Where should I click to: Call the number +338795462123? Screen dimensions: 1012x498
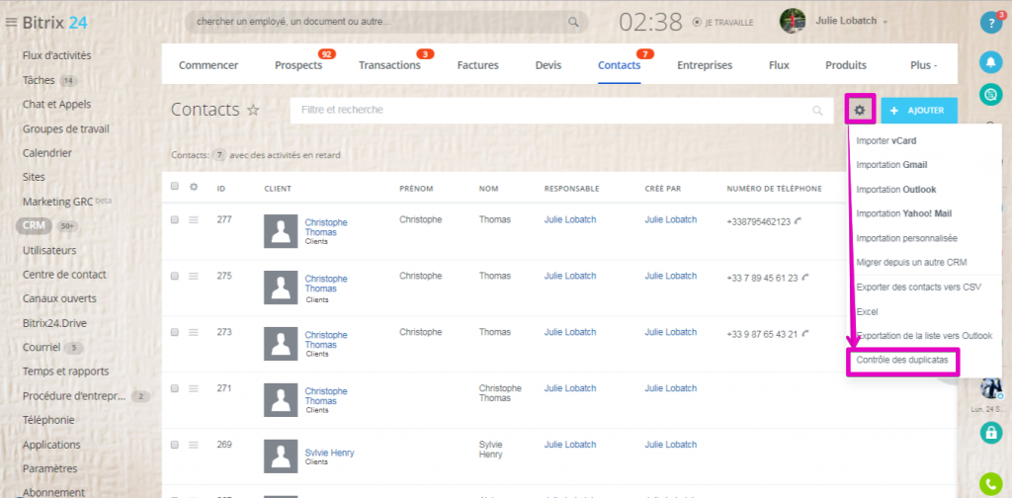(x=798, y=221)
